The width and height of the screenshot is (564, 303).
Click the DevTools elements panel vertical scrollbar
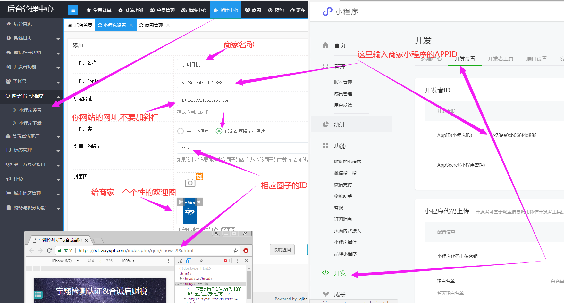[249, 283]
